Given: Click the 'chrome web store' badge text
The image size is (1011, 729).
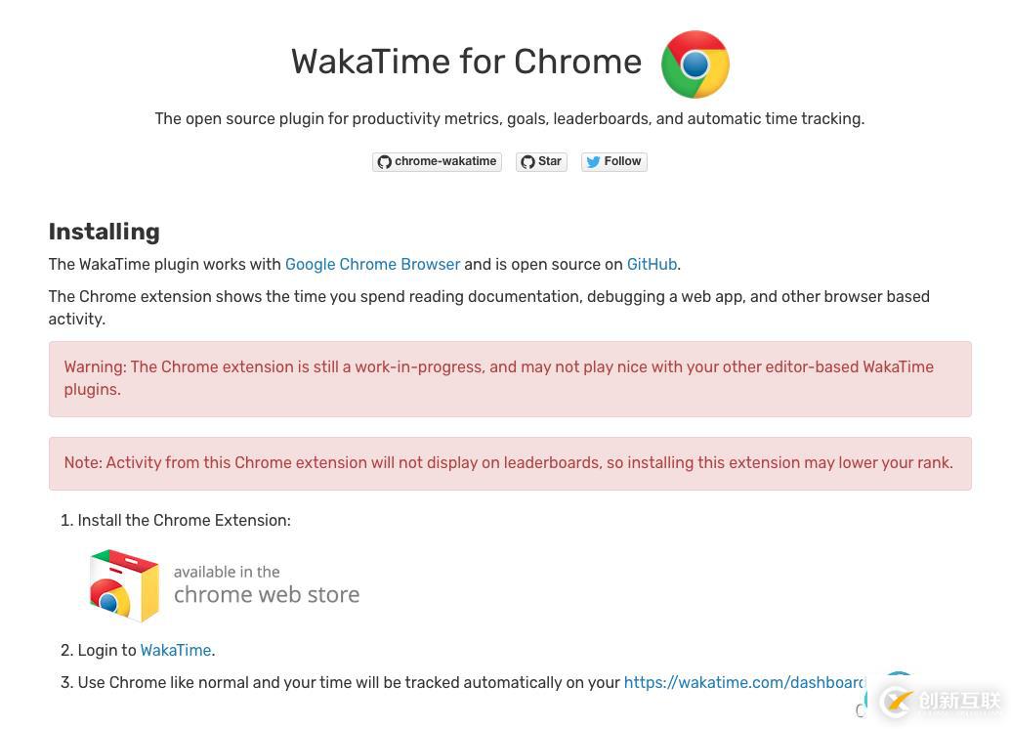Looking at the screenshot, I should coord(267,595).
